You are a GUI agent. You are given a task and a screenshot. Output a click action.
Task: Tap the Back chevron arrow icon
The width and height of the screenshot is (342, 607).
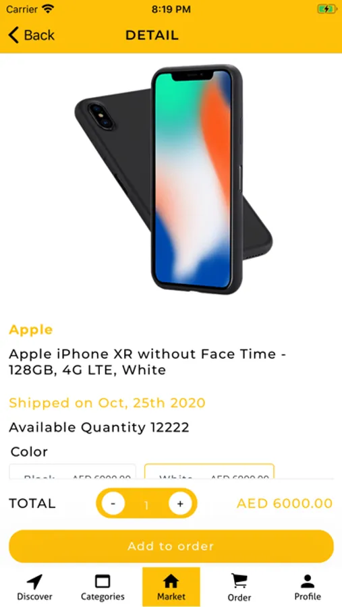tap(13, 35)
